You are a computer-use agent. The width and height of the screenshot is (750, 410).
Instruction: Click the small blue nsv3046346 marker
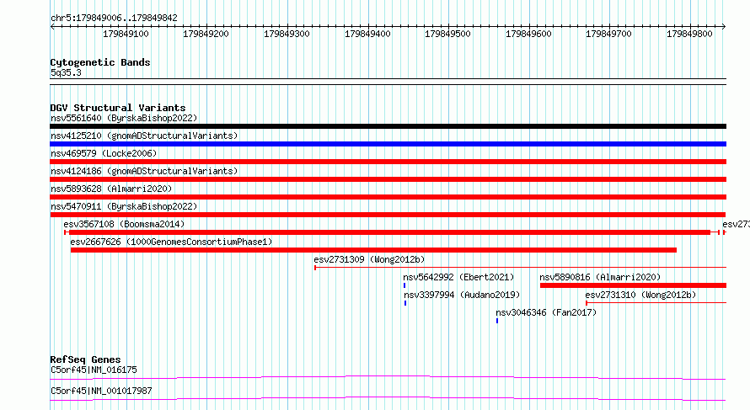pyautogui.click(x=497, y=321)
